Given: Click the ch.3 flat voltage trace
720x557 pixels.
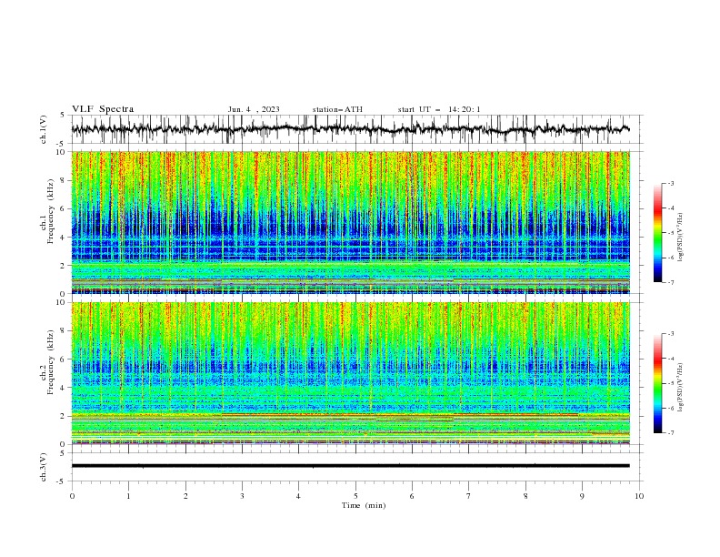Looking at the screenshot, I should pos(351,466).
